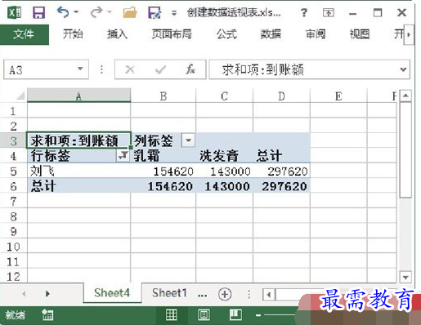Switch to Page Layout view
This screenshot has height=325, width=421.
tap(204, 315)
